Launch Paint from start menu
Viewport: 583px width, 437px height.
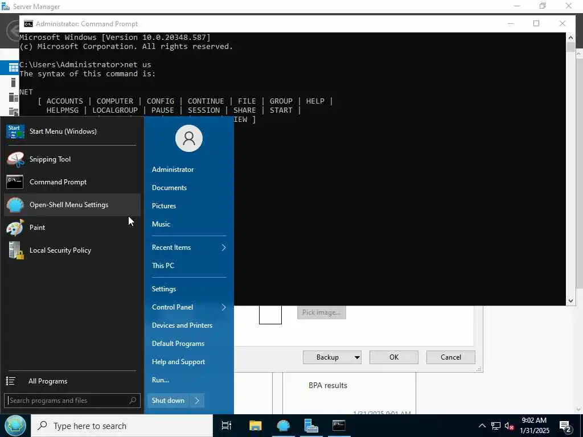pyautogui.click(x=72, y=228)
